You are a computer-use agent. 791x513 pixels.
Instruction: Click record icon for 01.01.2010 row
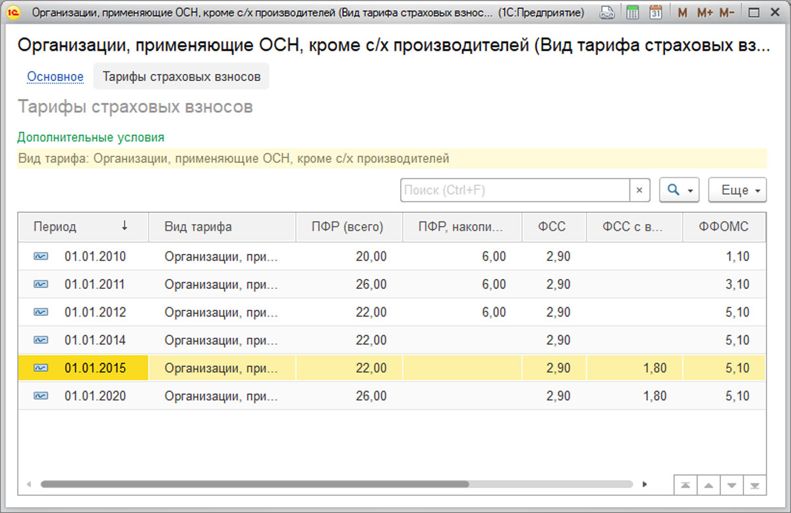[41, 256]
